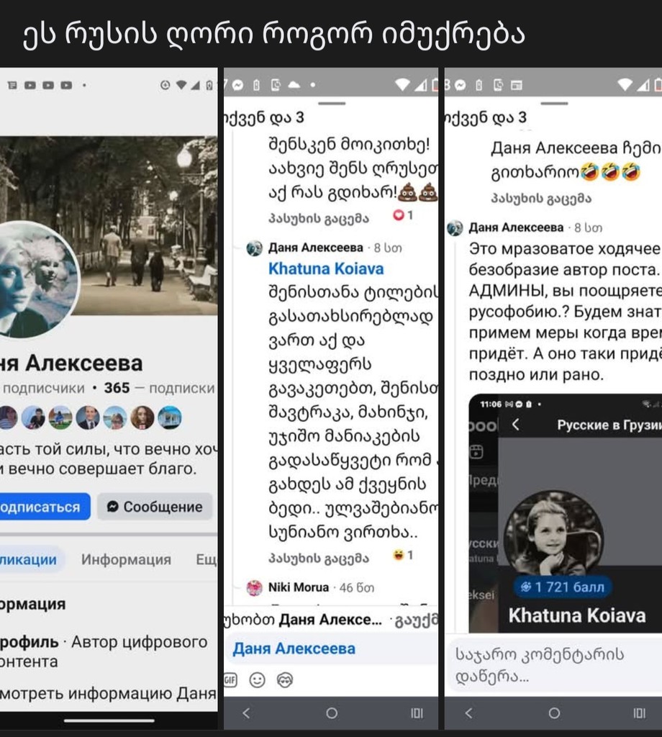Tap Android back button in middle screenshot

coord(246,713)
